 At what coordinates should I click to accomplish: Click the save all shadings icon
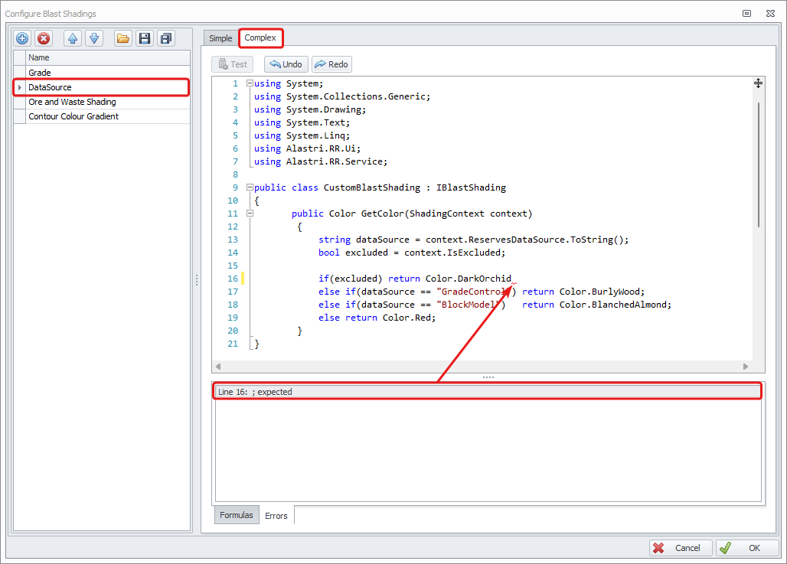(x=165, y=38)
